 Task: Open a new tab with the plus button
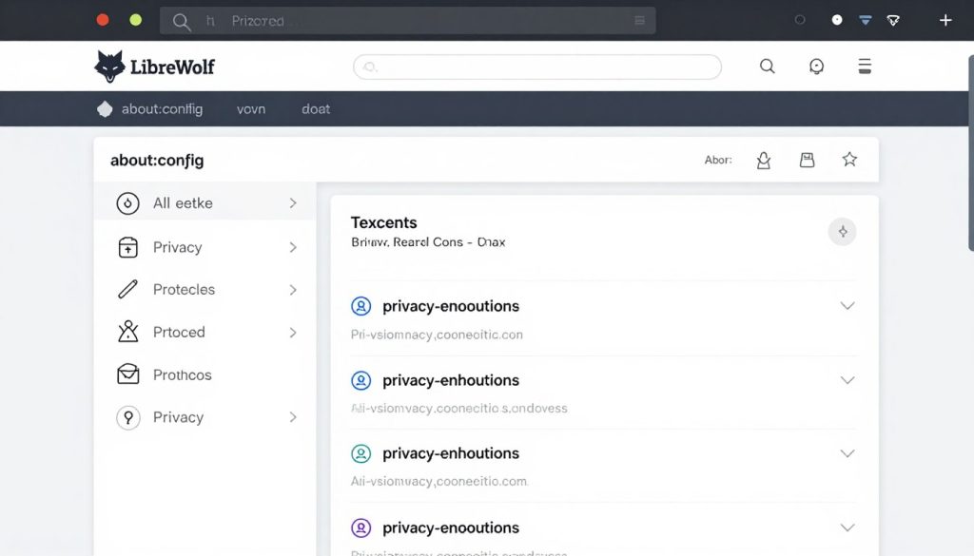[945, 19]
